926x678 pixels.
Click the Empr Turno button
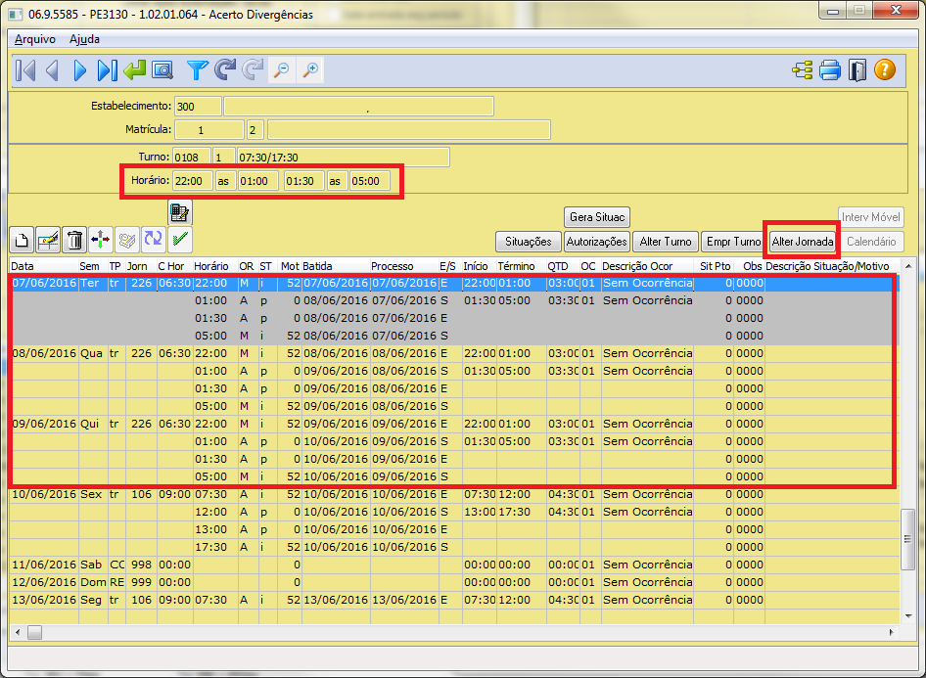(x=733, y=242)
